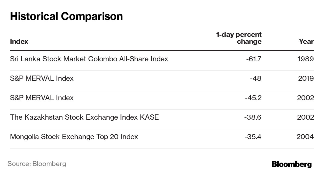Click the Bloomberg logo at bottom right
Image resolution: width=324 pixels, height=178 pixels.
click(291, 164)
